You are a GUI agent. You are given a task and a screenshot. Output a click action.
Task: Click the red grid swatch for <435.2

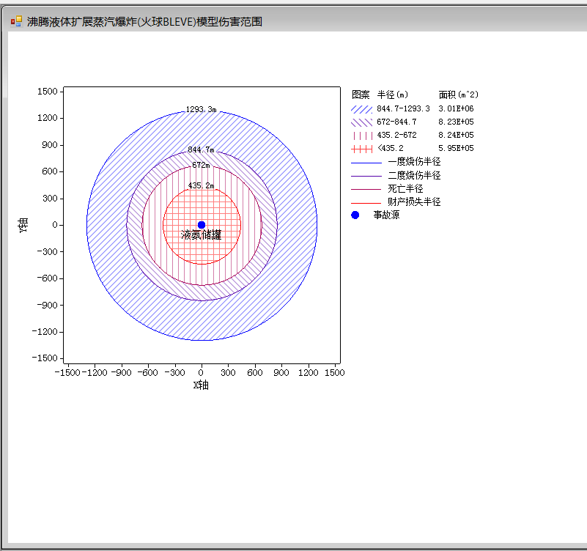tap(361, 149)
